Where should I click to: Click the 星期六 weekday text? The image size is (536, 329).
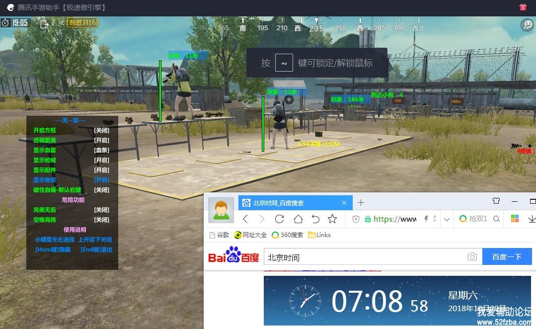click(463, 295)
